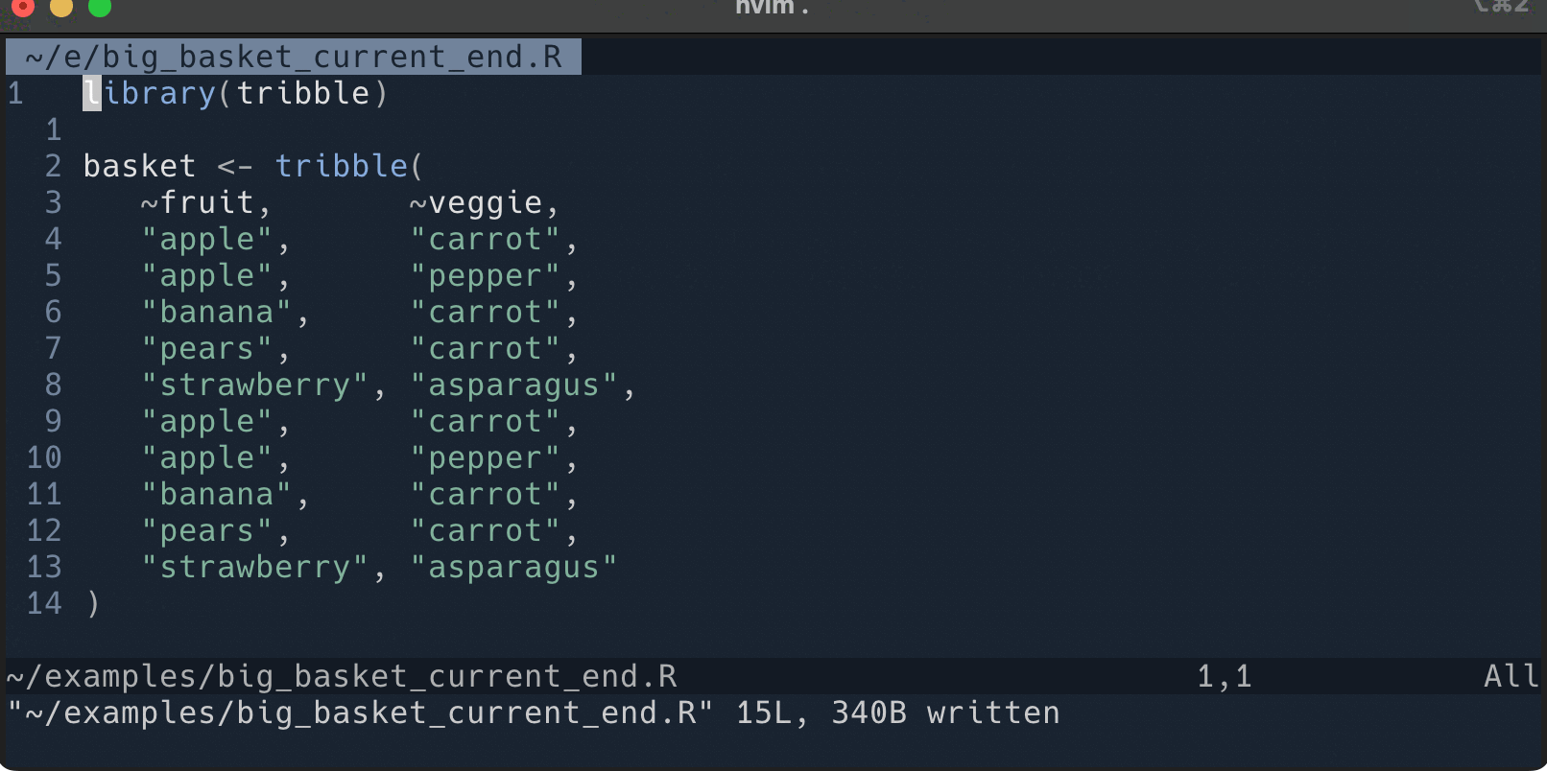Click the 1,1 cursor position indicator

(x=1224, y=677)
